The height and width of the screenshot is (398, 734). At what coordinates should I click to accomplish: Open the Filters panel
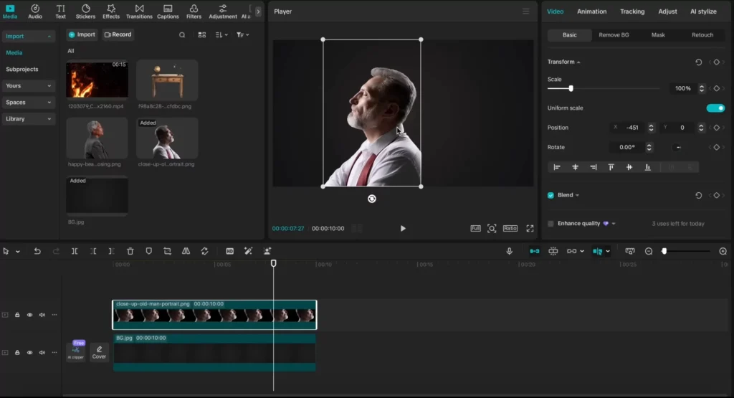click(x=194, y=11)
